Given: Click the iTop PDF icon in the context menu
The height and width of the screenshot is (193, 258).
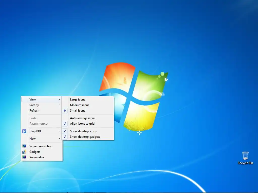Looking at the screenshot, I should tap(24, 131).
